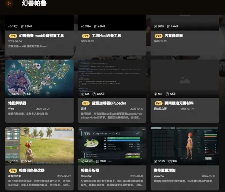Image resolution: width=225 pixels, height=192 pixels.
Task: Click date 2025-06-26
Action: click(x=15, y=42)
